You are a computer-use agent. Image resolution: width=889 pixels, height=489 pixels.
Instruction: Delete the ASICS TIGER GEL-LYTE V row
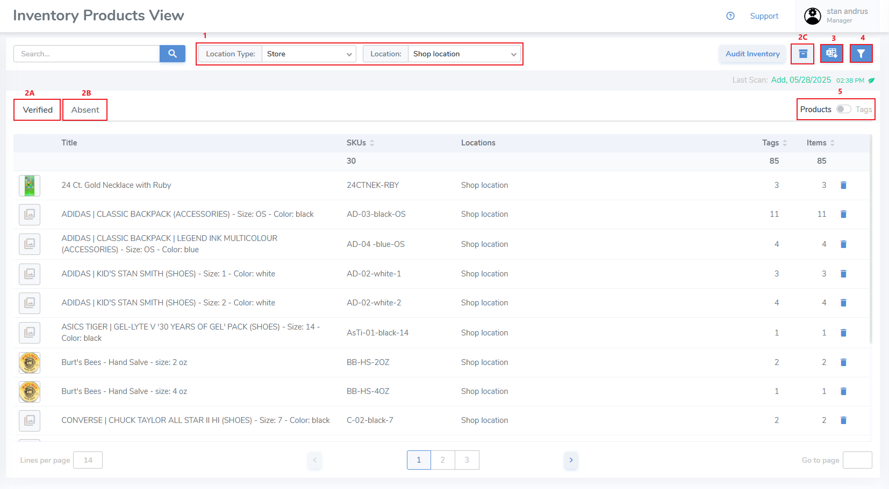click(843, 333)
